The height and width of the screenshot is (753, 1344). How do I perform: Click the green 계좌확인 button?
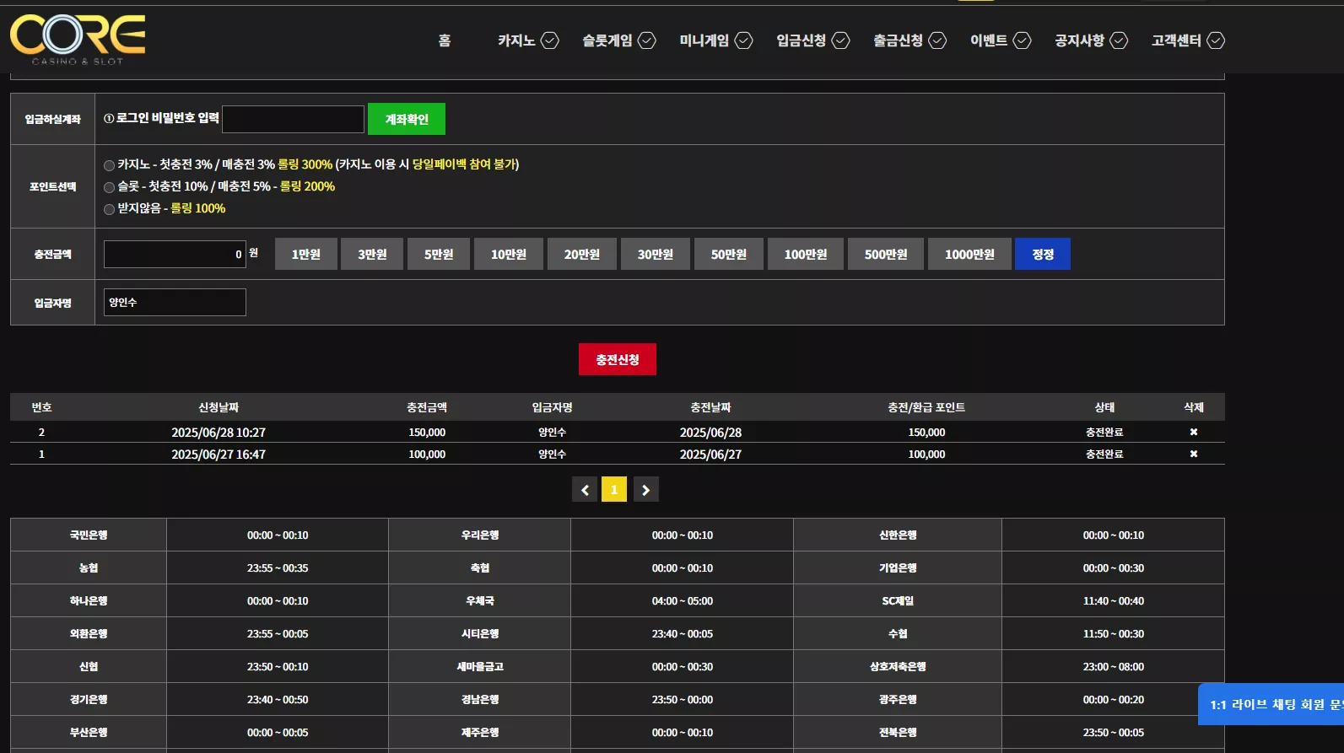click(407, 119)
